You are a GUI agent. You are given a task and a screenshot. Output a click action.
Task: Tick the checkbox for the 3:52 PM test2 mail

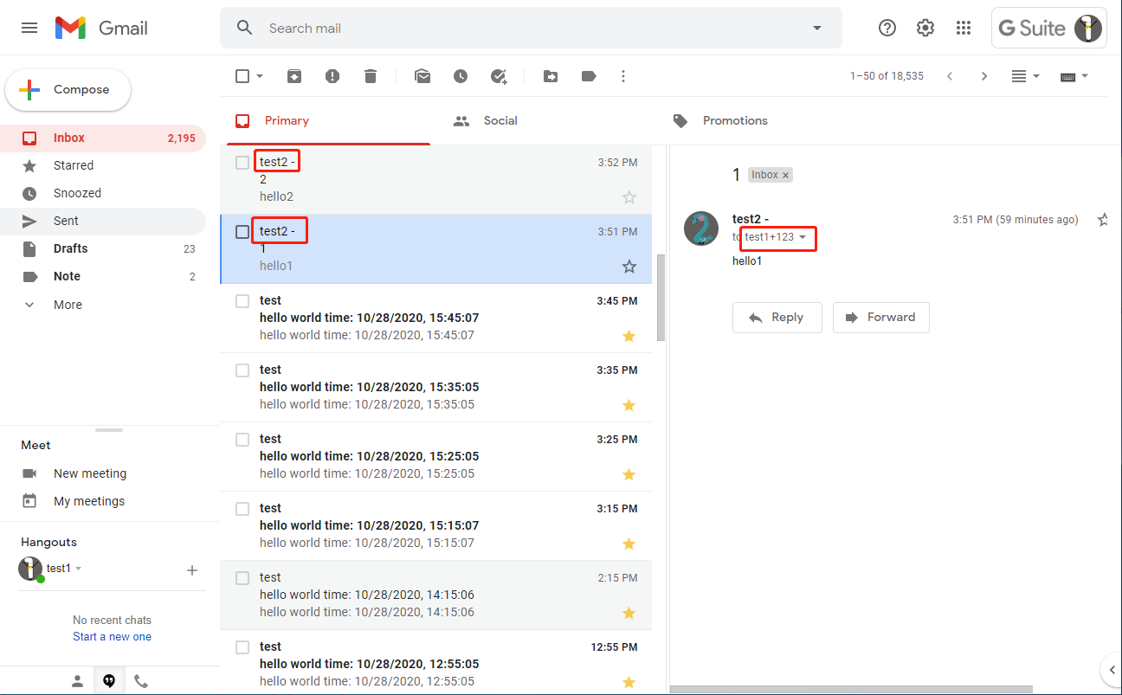(242, 163)
